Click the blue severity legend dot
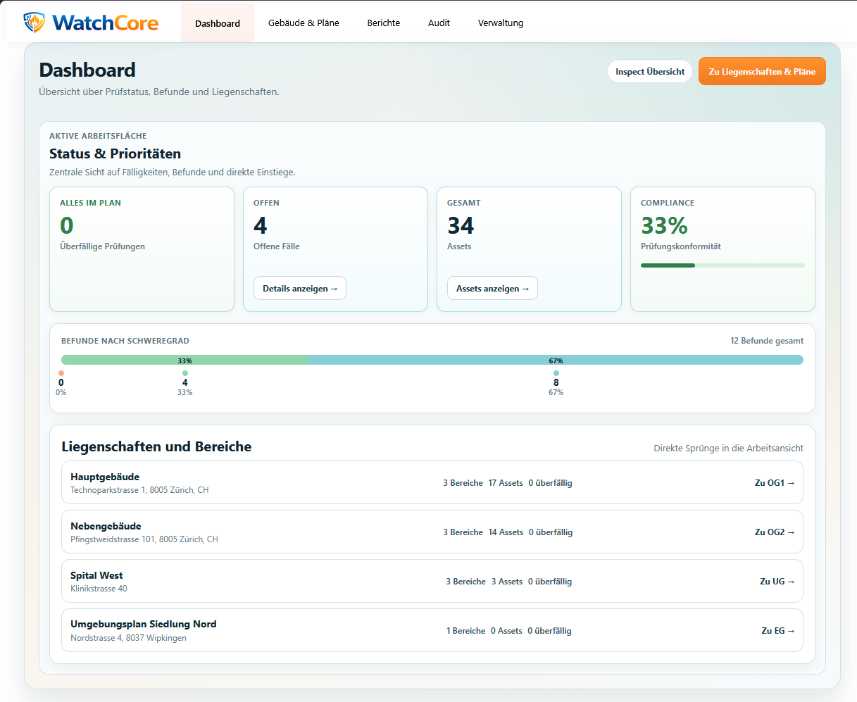Screen dimensions: 857x702 [x=556, y=372]
